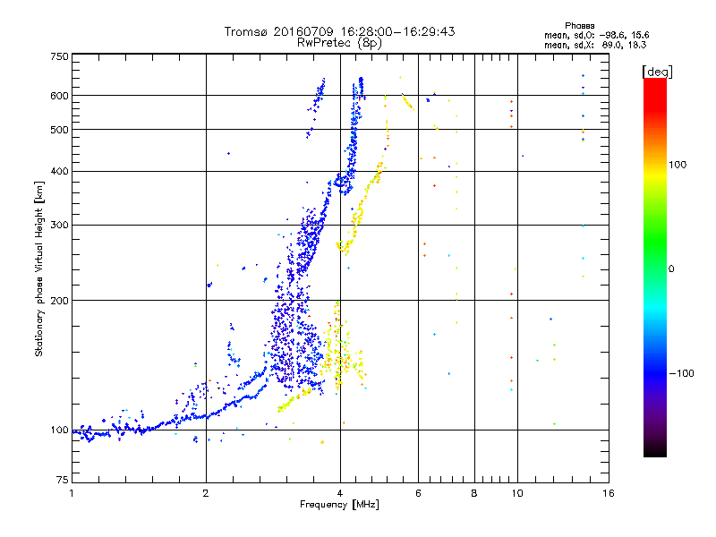This screenshot has width=716, height=537.
Task: Click the height-axis tick label "100" km
Action: pyautogui.click(x=59, y=430)
